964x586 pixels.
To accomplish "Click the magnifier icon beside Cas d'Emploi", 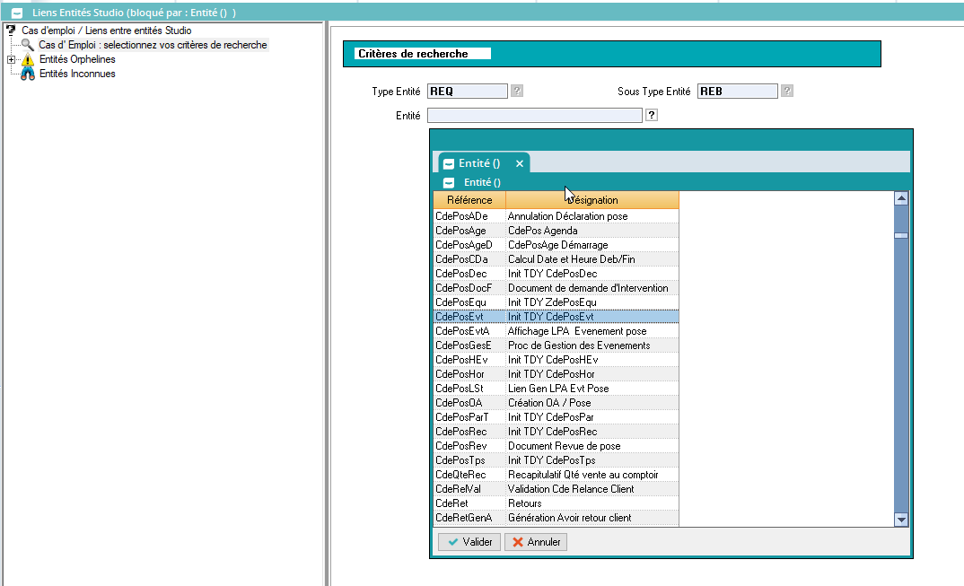I will (27, 45).
